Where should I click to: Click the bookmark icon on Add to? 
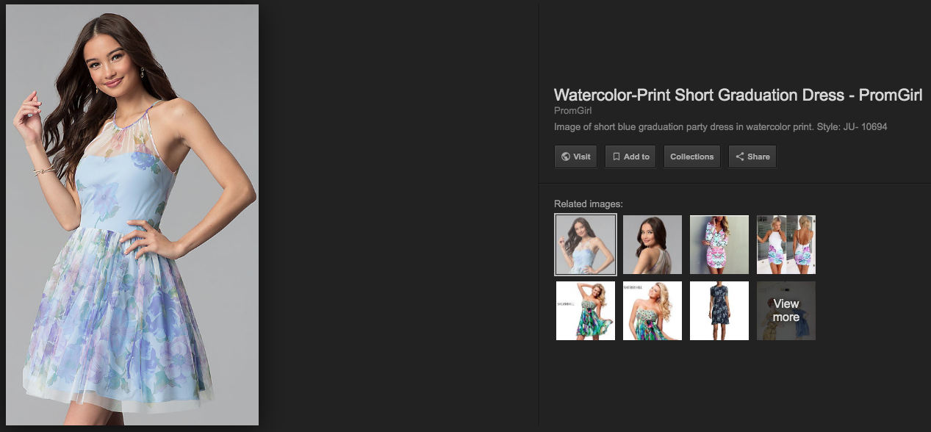(617, 156)
